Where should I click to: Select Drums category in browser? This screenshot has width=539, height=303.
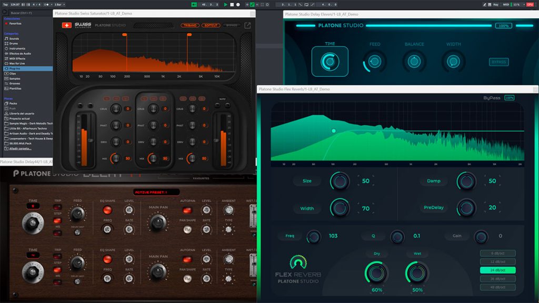[13, 44]
